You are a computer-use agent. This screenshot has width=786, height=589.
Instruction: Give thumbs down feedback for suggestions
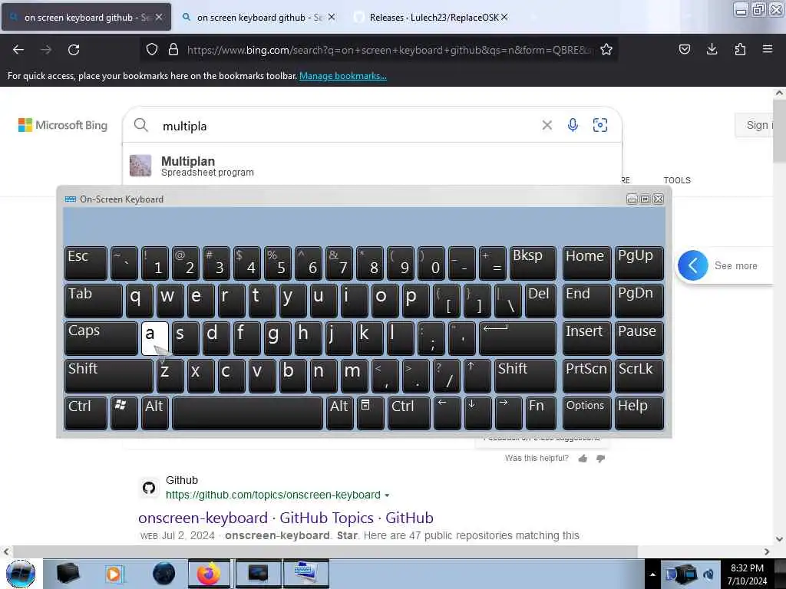click(600, 459)
